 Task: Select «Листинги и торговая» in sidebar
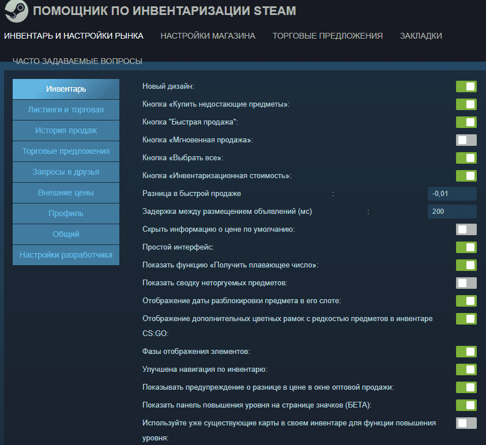66,110
